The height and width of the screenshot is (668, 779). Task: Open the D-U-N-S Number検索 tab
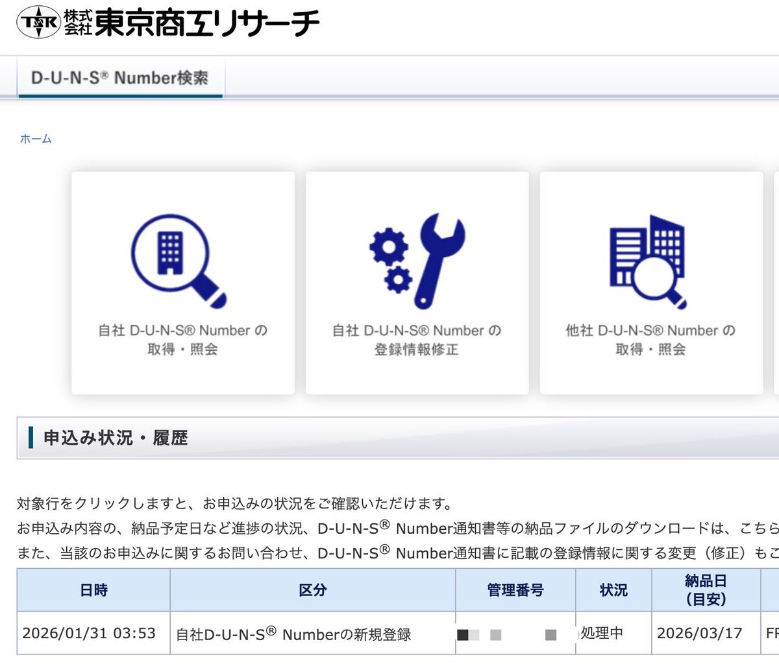click(120, 78)
